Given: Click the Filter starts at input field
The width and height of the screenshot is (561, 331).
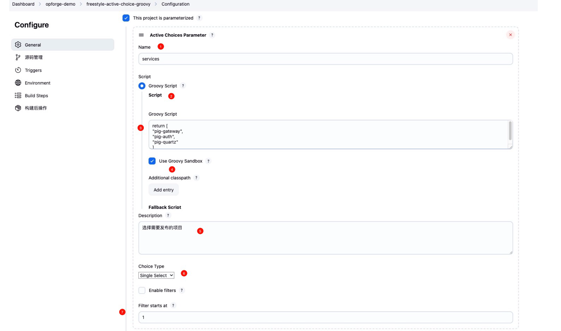Looking at the screenshot, I should (325, 317).
